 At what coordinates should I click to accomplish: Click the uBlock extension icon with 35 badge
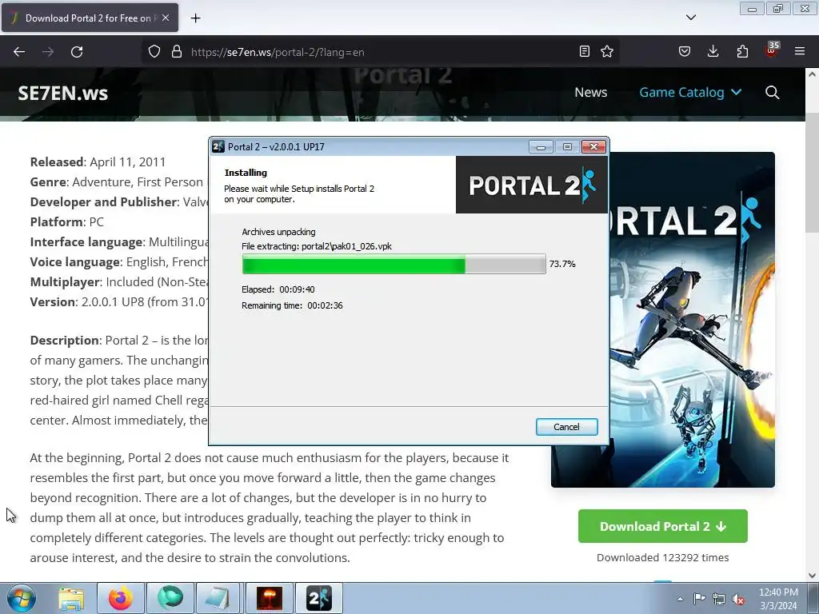(x=772, y=50)
